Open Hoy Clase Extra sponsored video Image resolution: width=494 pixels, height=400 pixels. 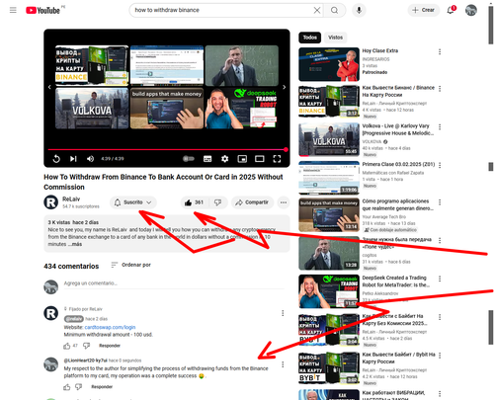tap(329, 64)
